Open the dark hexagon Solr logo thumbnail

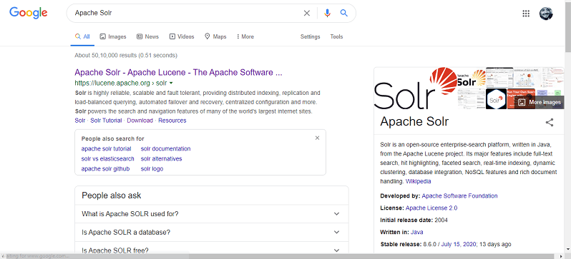click(x=496, y=98)
